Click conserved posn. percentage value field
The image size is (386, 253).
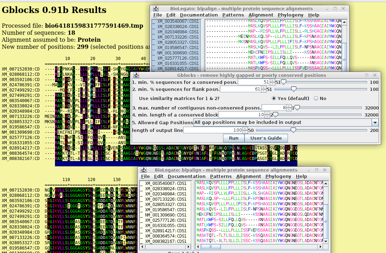pyautogui.click(x=254, y=82)
